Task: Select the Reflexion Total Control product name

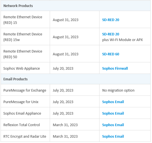Action: 22,125
